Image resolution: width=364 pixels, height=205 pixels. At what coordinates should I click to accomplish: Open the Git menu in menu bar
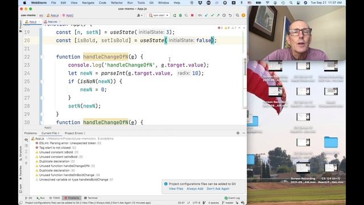[151, 2]
